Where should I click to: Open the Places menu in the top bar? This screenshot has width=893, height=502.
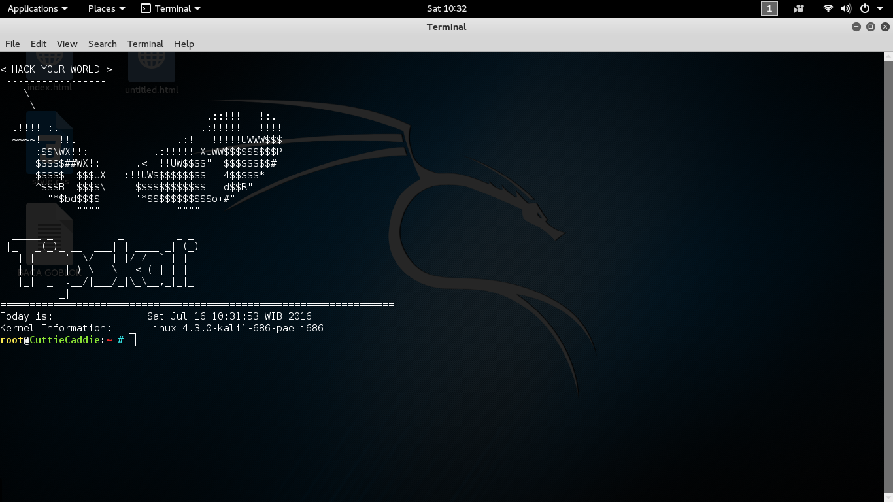pyautogui.click(x=106, y=8)
